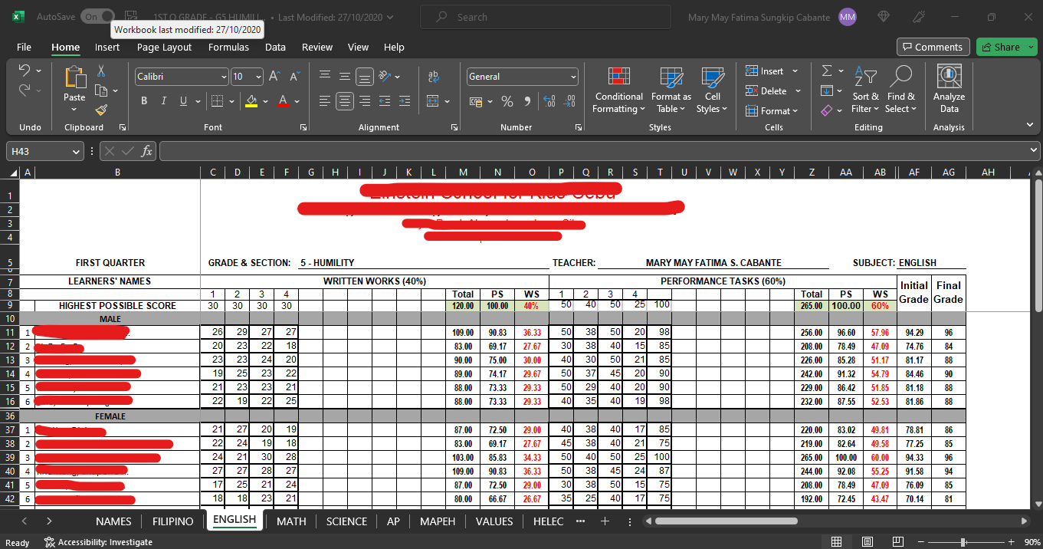The image size is (1043, 549).
Task: Open Analyze Data pane
Action: pyautogui.click(x=950, y=90)
